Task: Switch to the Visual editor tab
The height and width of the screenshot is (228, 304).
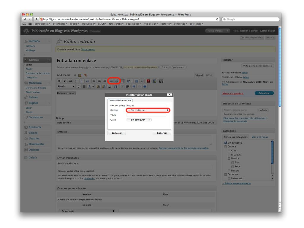Action: tap(199, 75)
